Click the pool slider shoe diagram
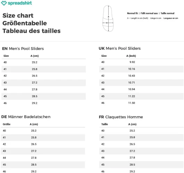This screenshot has height=173, width=184. pyautogui.click(x=108, y=18)
